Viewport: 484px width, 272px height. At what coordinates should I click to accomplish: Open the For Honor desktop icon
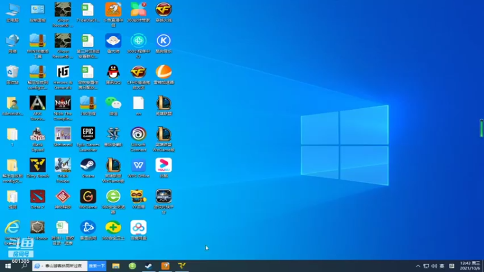click(38, 231)
